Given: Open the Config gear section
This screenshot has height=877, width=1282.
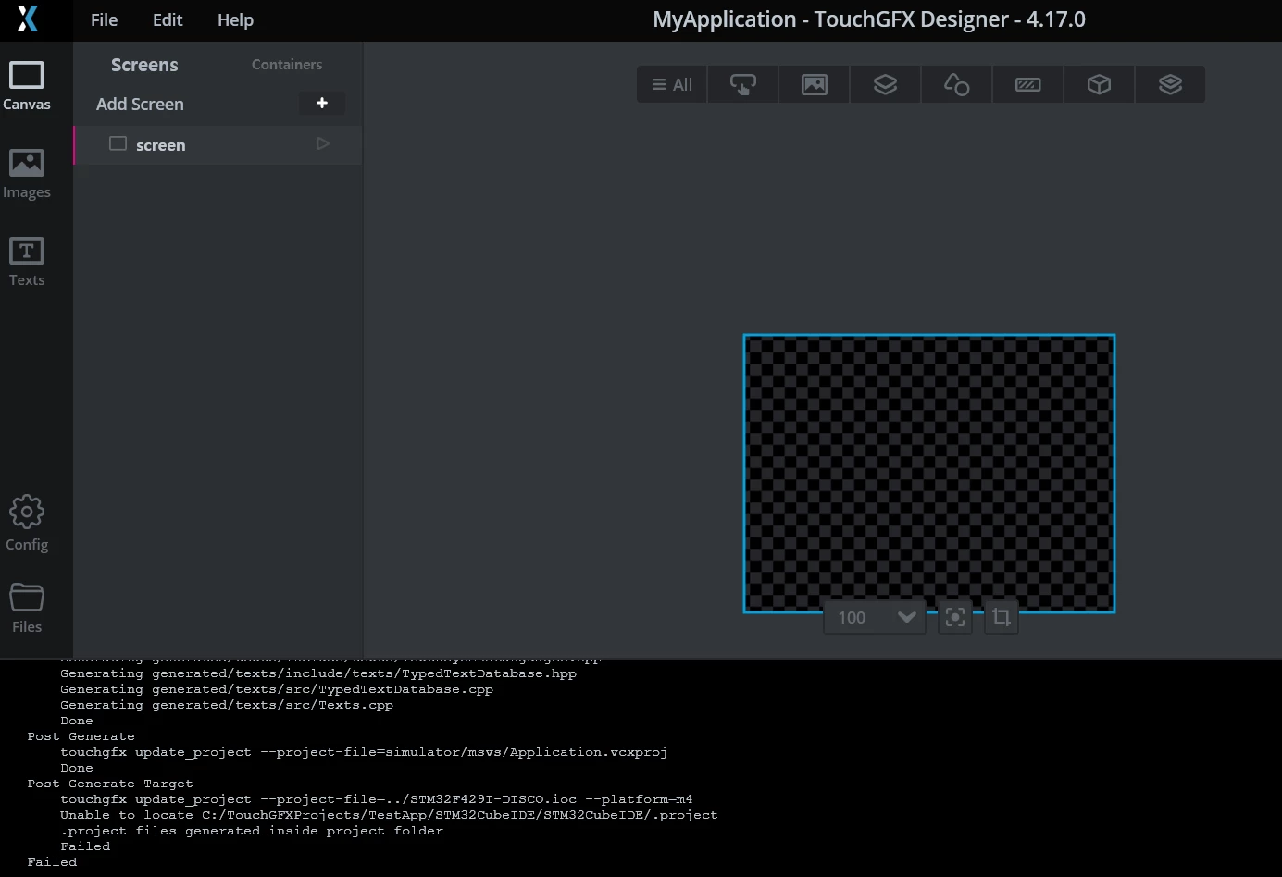Looking at the screenshot, I should 27,524.
